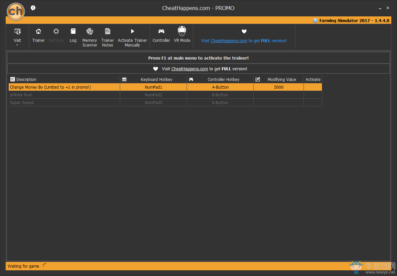
Task: Click the heart icon in toolbar
Action: [244, 31]
